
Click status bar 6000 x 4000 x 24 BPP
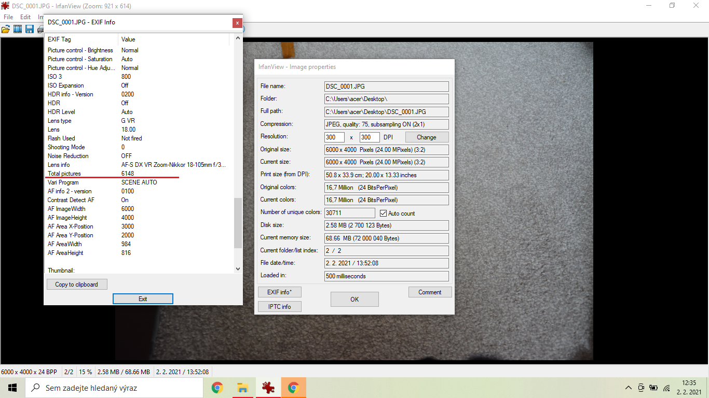pos(30,372)
